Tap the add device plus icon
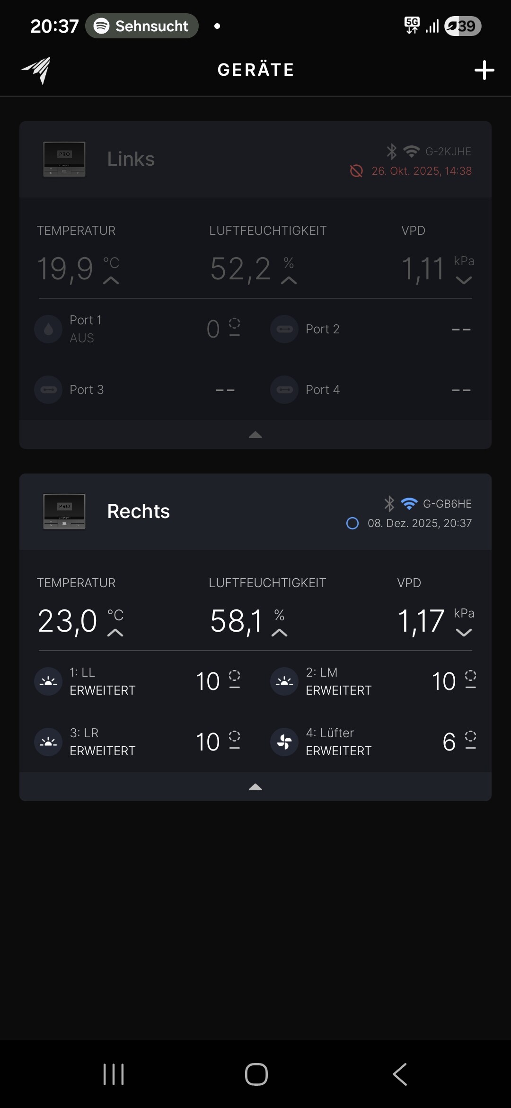Viewport: 511px width, 1108px height. [x=484, y=70]
